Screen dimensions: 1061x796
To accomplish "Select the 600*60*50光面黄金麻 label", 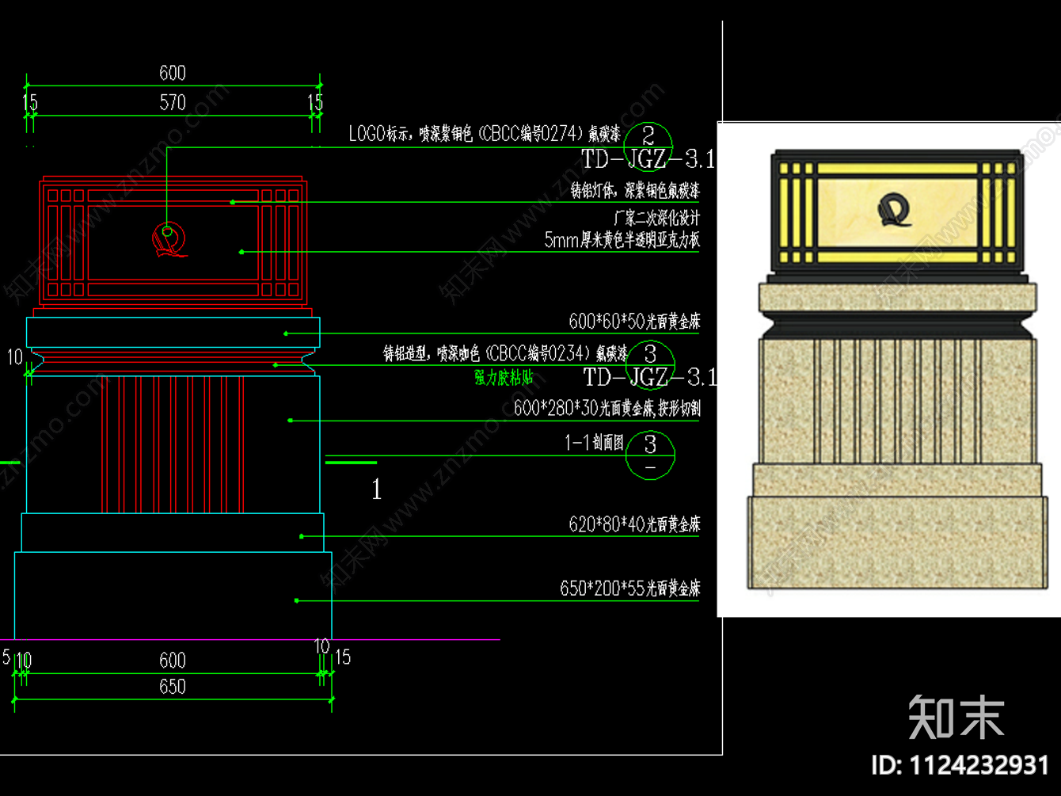I will coord(634,322).
